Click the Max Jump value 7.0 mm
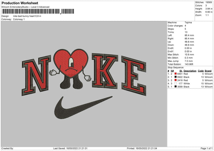This screenshot has width=214, height=151. (x=189, y=61)
